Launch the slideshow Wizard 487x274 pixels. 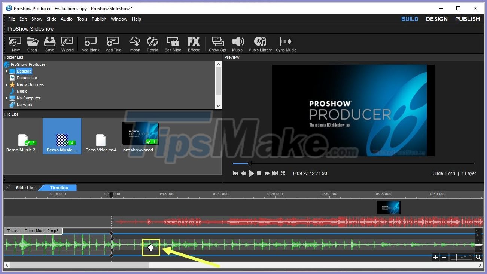pyautogui.click(x=67, y=44)
